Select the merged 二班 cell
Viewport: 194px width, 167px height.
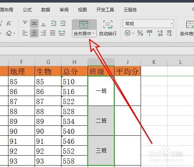tap(101, 121)
